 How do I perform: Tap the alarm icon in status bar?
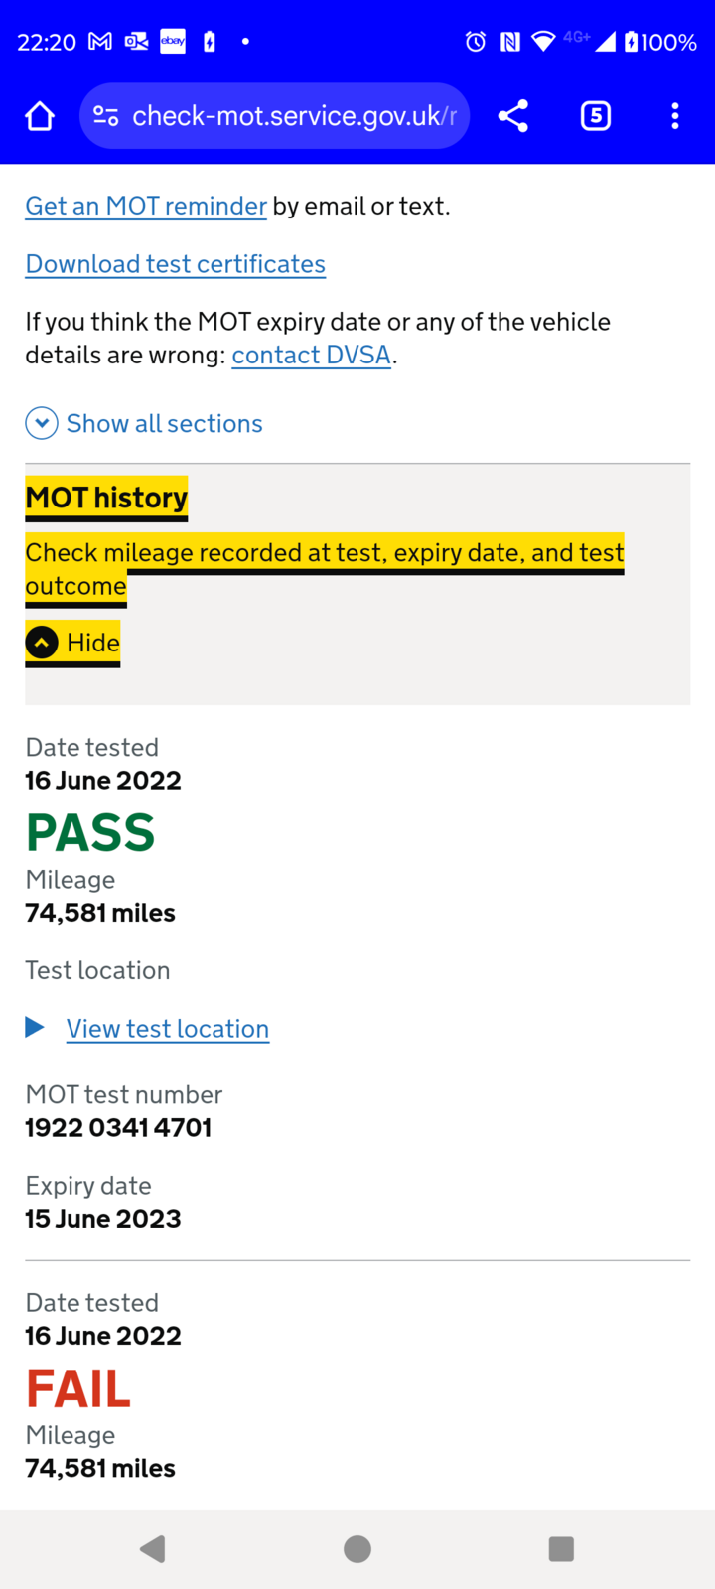click(x=476, y=42)
